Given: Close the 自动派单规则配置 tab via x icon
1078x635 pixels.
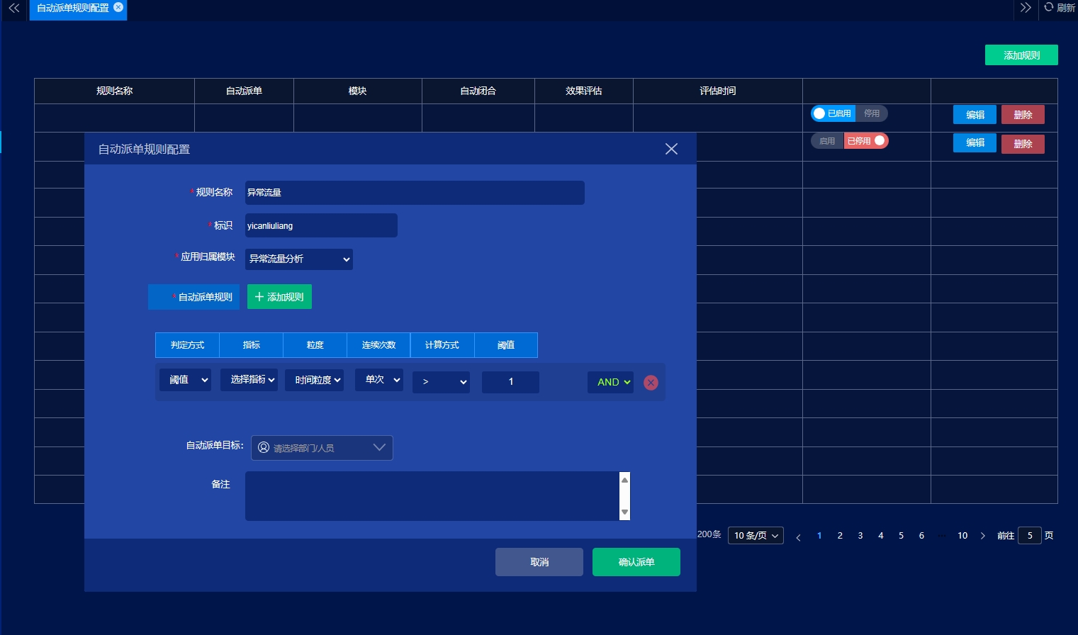Looking at the screenshot, I should (118, 7).
